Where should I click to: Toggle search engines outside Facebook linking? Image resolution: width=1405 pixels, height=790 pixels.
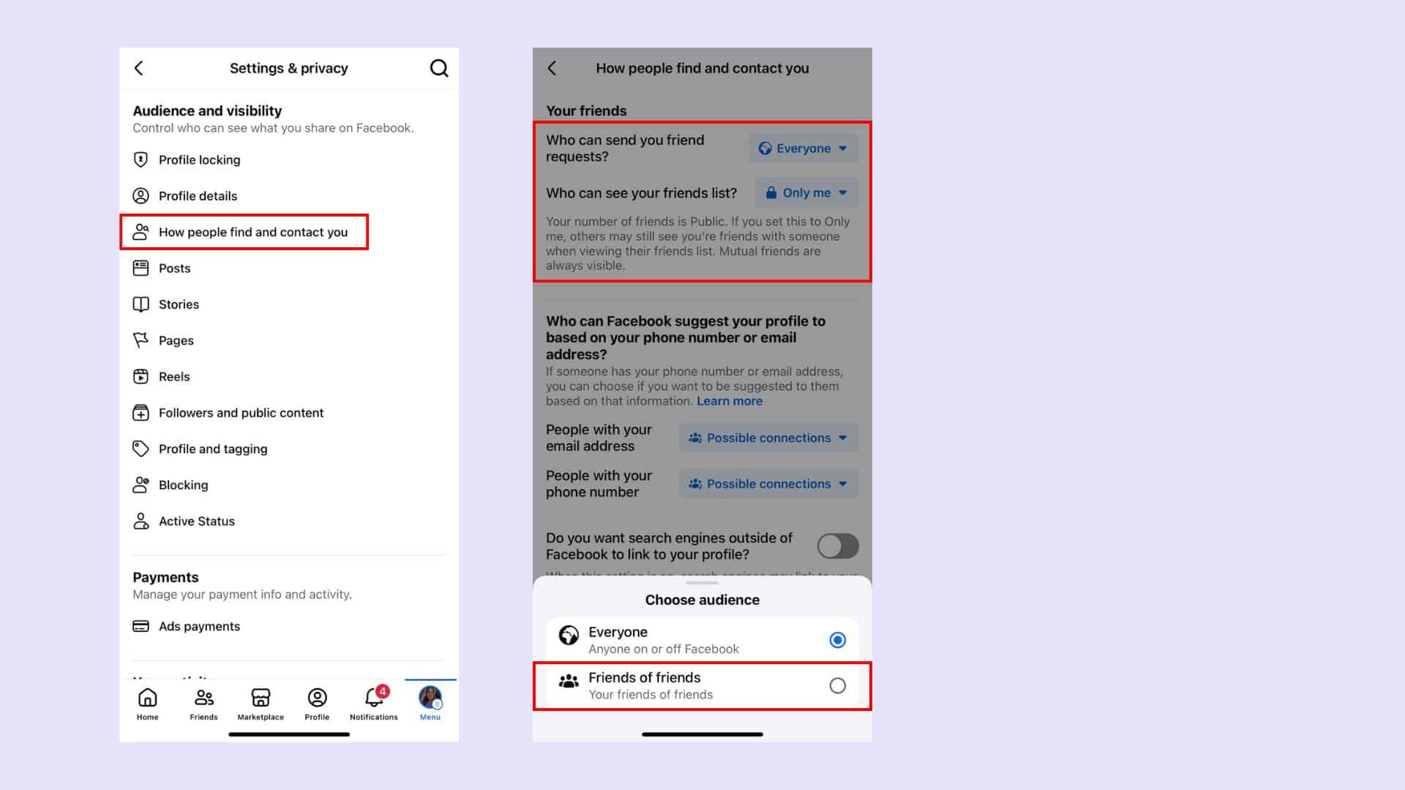(x=836, y=544)
